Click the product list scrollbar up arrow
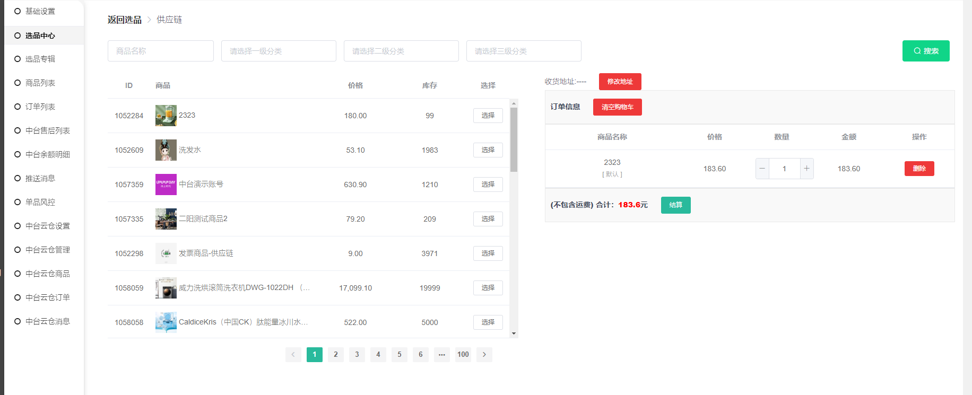Viewport: 972px width, 395px height. [514, 103]
